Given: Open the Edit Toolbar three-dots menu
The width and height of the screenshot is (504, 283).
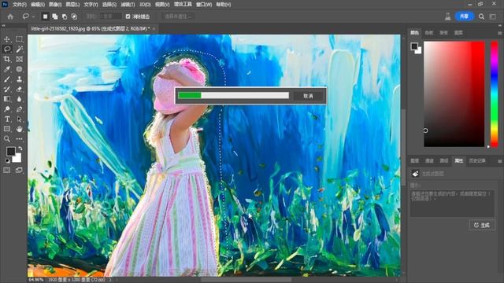Looking at the screenshot, I should 19,139.
